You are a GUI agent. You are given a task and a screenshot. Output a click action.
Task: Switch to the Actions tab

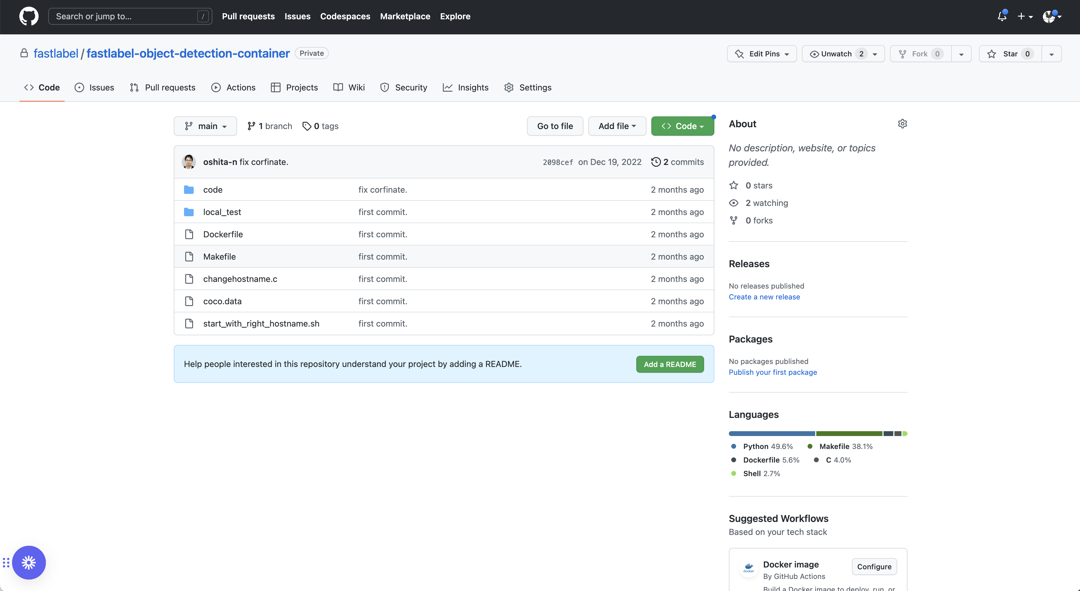pos(233,88)
